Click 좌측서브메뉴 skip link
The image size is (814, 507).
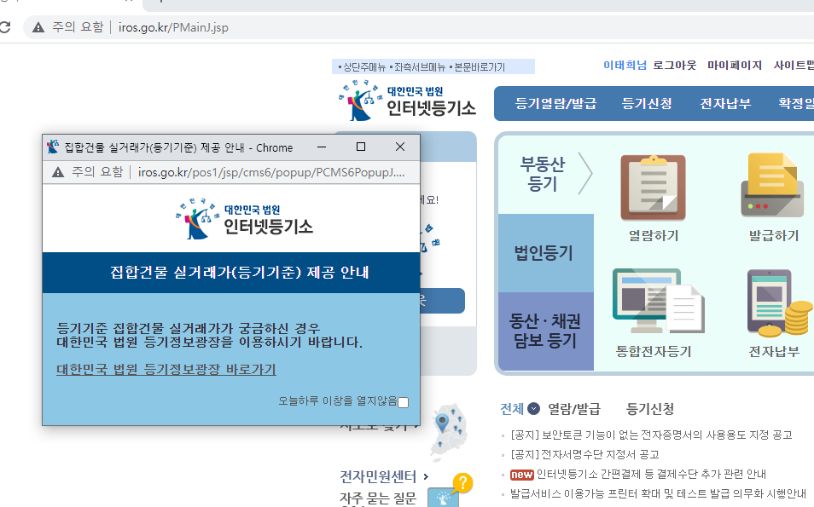(418, 67)
